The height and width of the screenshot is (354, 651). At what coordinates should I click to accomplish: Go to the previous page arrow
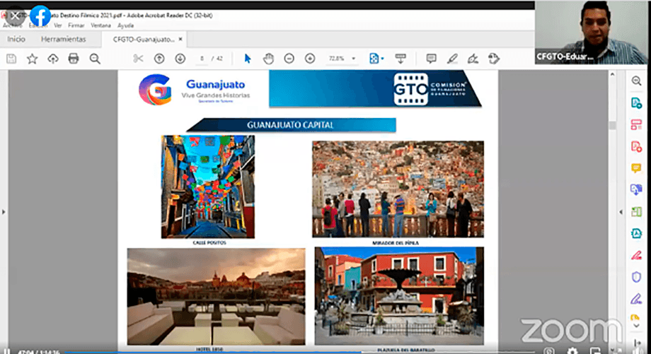(x=159, y=59)
